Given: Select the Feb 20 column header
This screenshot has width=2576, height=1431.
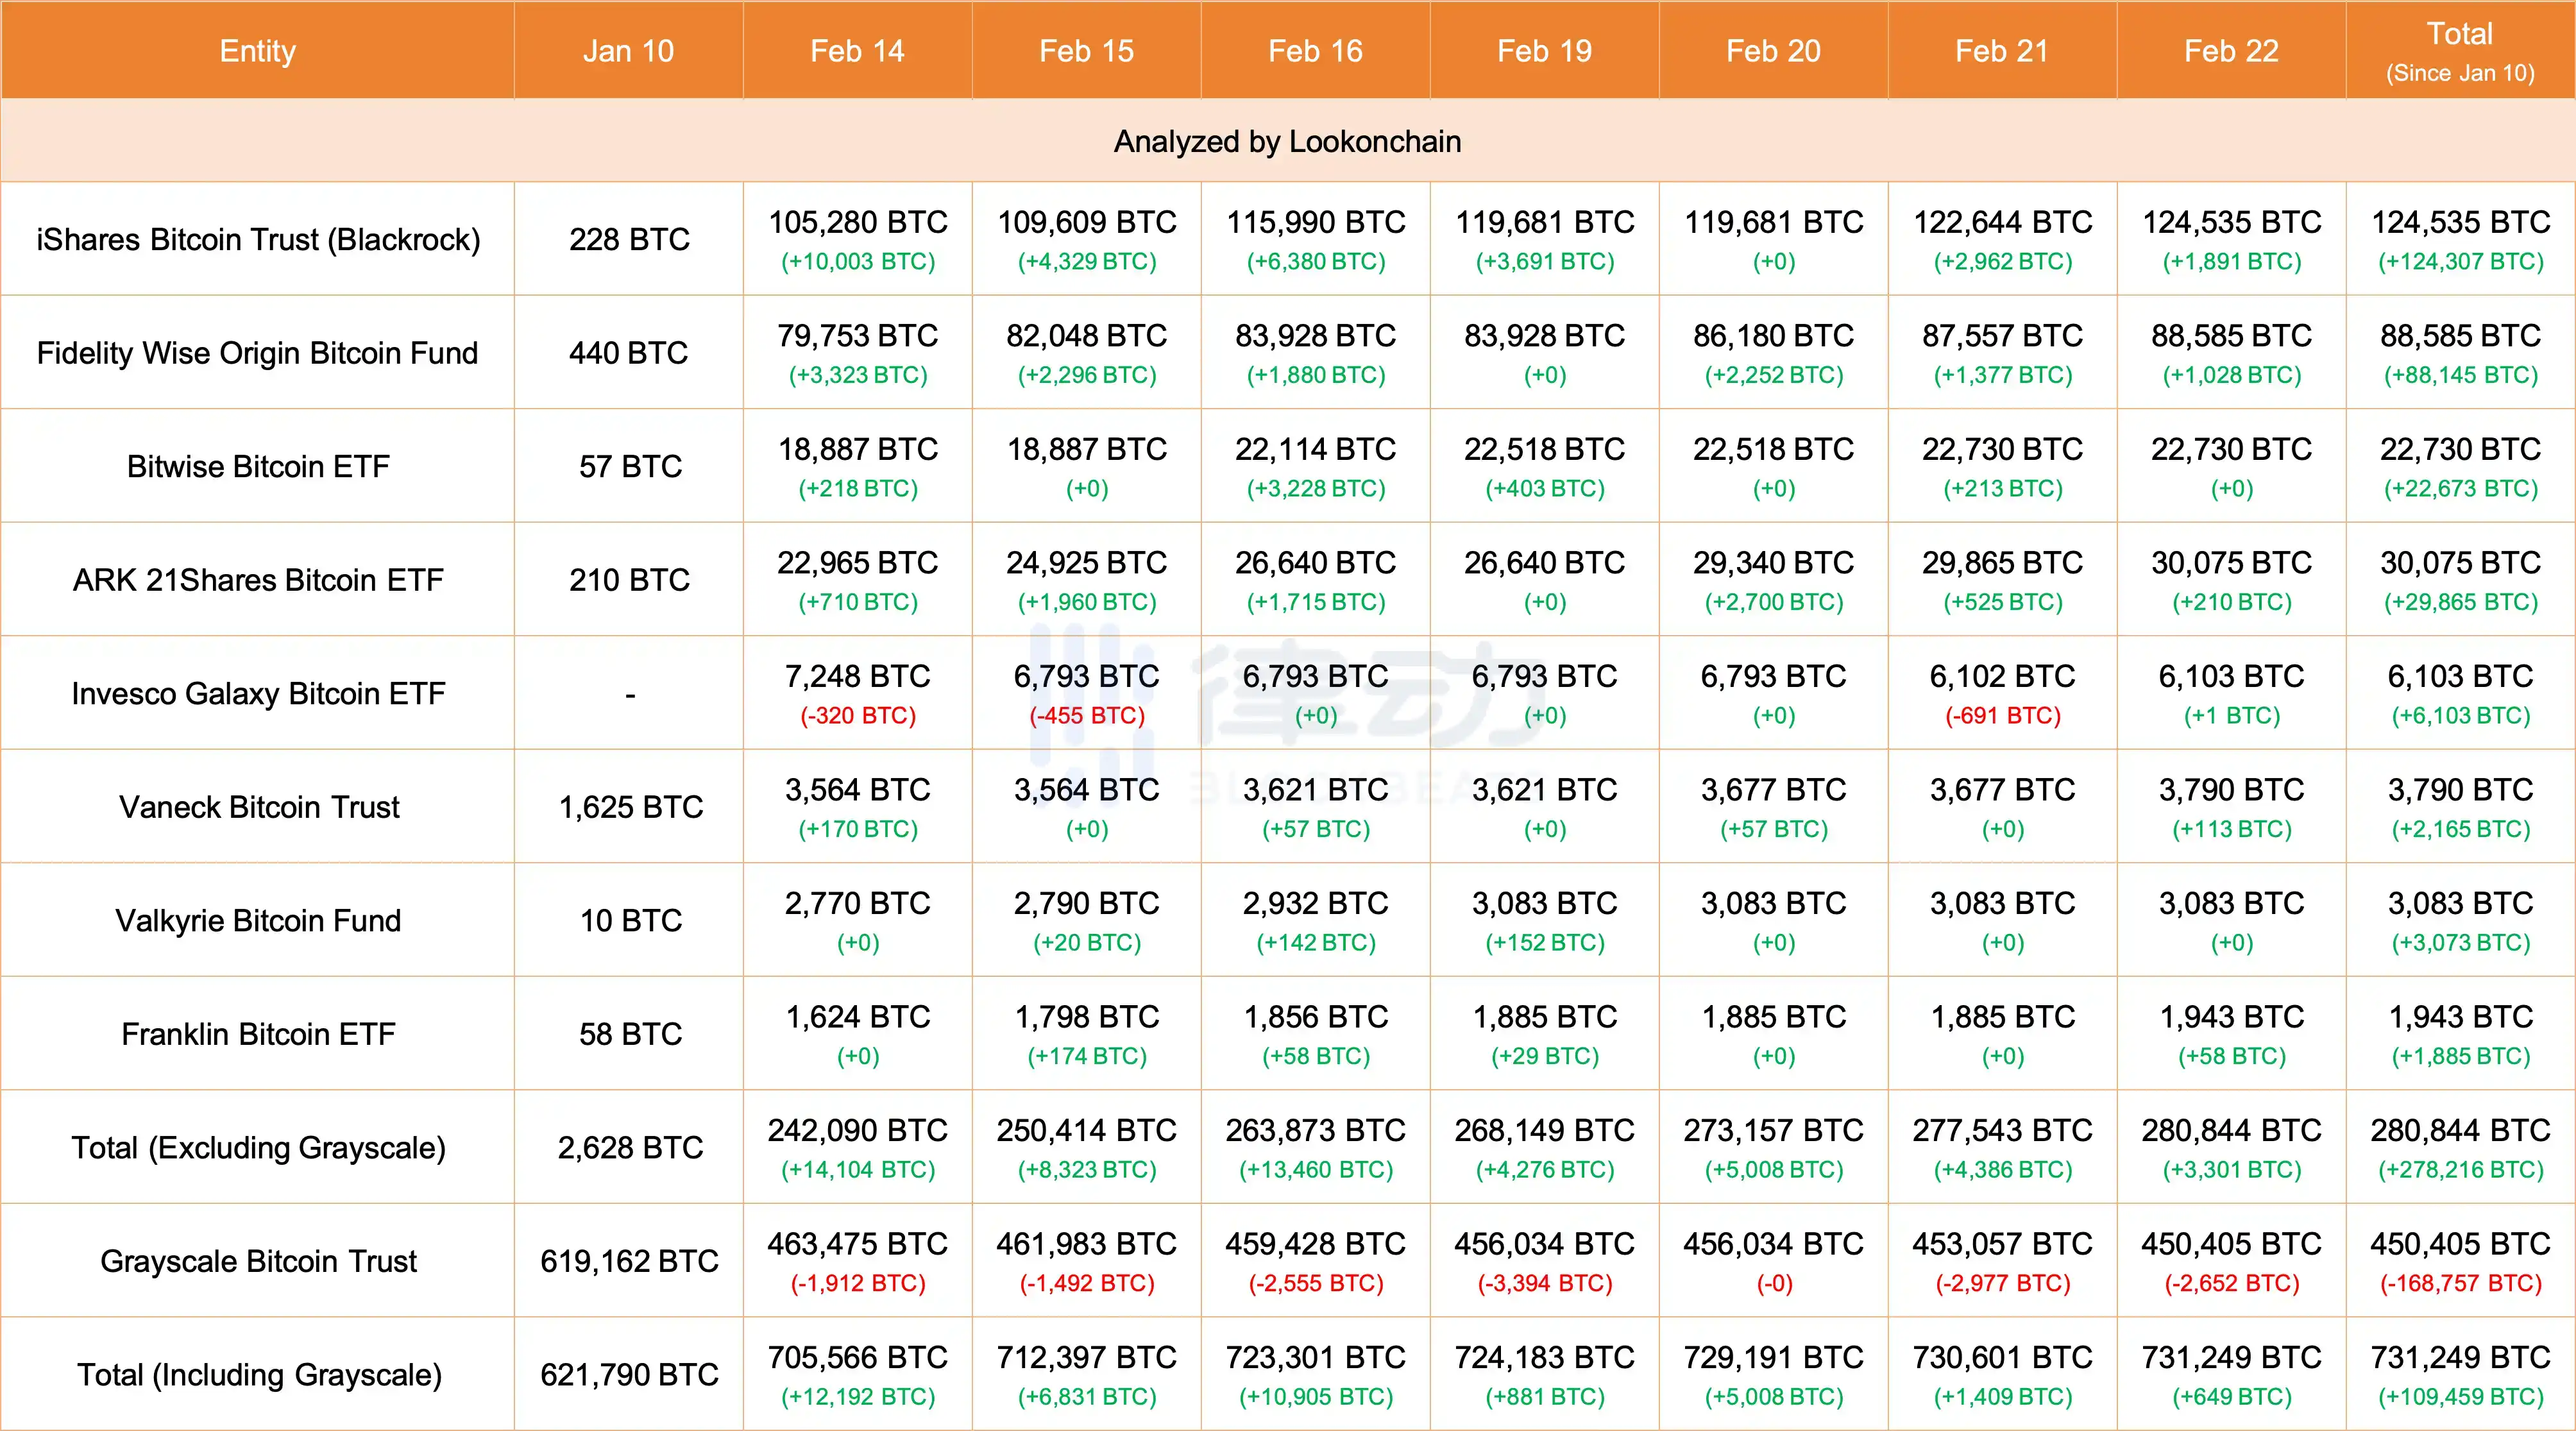Looking at the screenshot, I should click(1773, 51).
